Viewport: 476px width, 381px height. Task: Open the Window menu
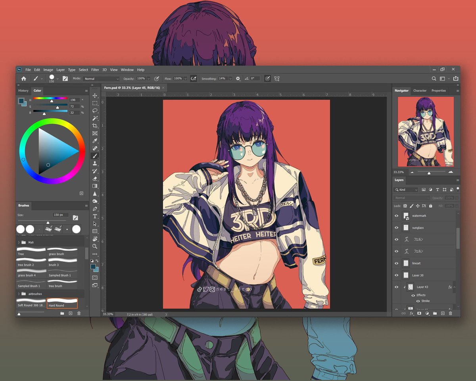coord(127,70)
